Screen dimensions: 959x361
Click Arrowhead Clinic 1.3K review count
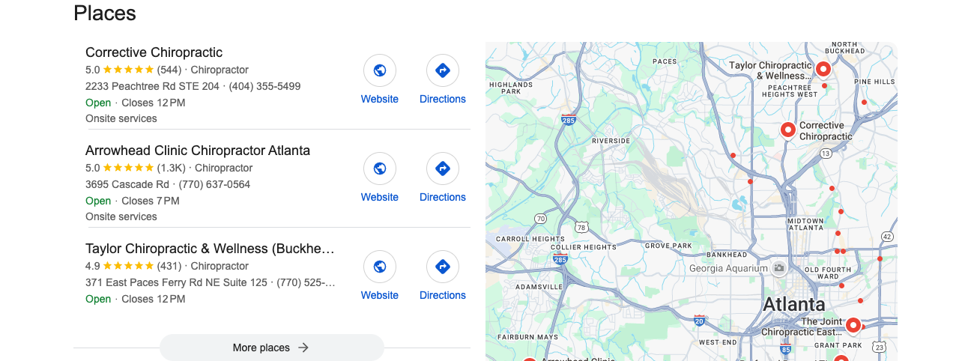point(171,168)
